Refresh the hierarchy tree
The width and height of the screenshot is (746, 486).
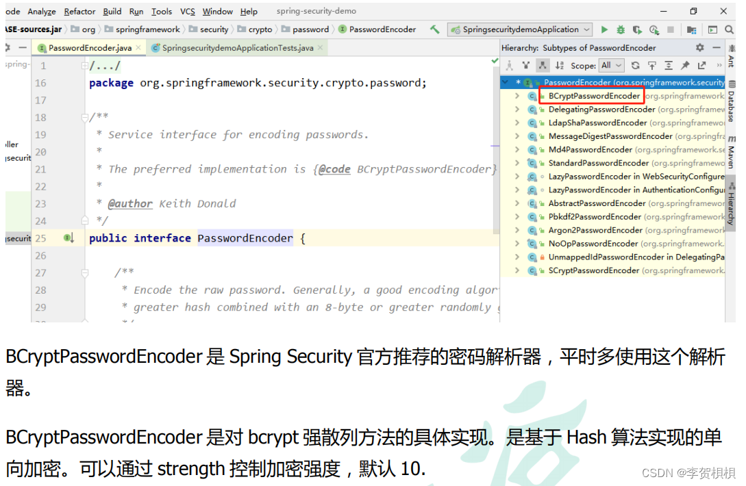tap(635, 66)
